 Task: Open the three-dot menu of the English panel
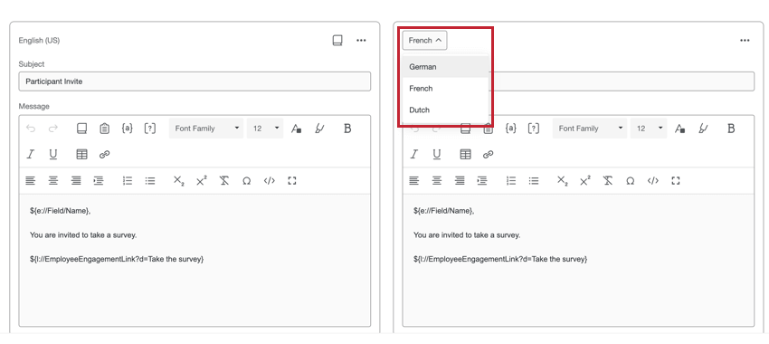point(362,40)
